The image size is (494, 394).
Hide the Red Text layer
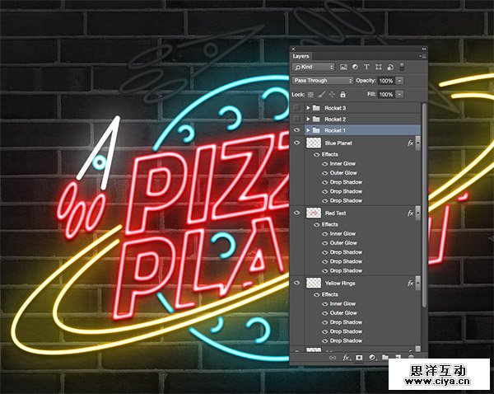[x=297, y=213]
